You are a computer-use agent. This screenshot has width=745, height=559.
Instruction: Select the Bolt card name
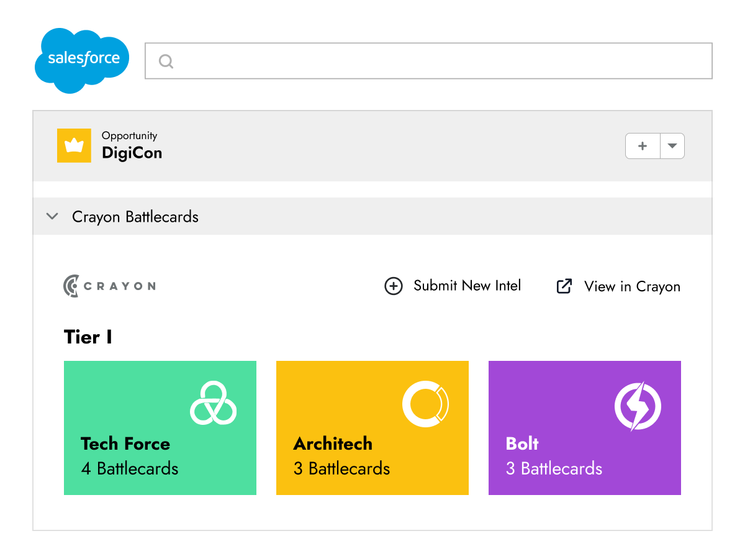(522, 443)
